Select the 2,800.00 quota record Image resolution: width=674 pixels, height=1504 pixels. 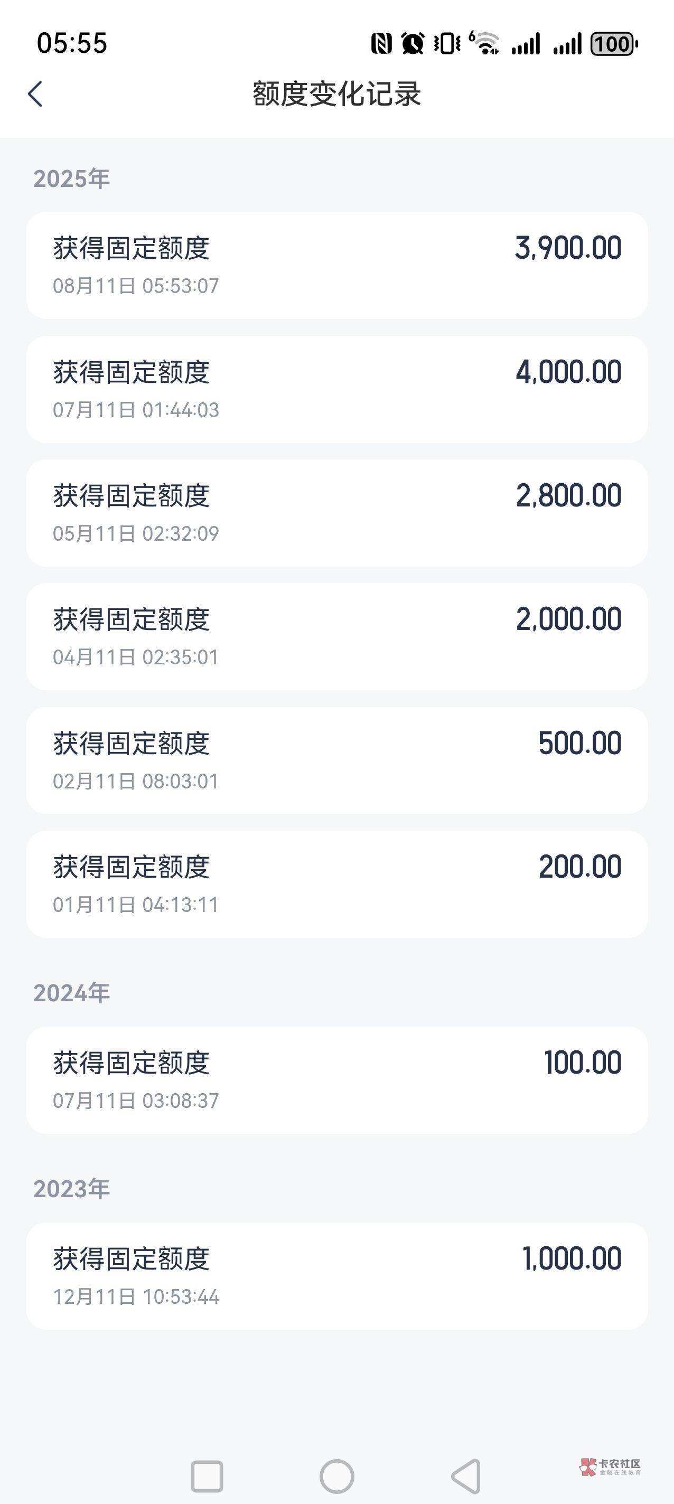click(337, 513)
